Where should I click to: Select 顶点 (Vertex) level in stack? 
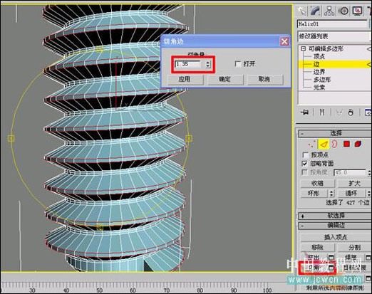click(319, 57)
